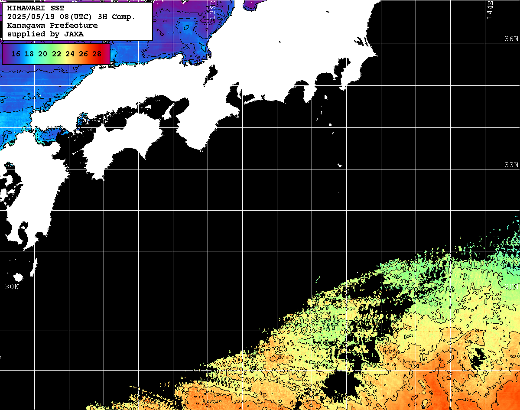The height and width of the screenshot is (410, 520).
Task: Click the "Kanagawa Prefecture" text line
Action: point(52,25)
